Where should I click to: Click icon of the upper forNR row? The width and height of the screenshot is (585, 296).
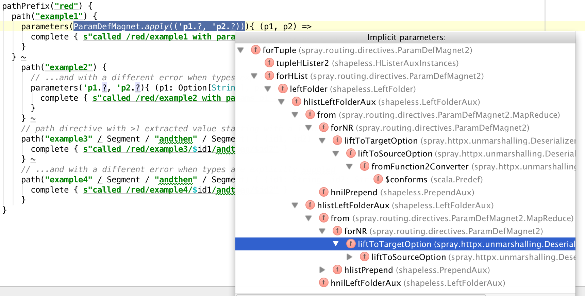(324, 127)
